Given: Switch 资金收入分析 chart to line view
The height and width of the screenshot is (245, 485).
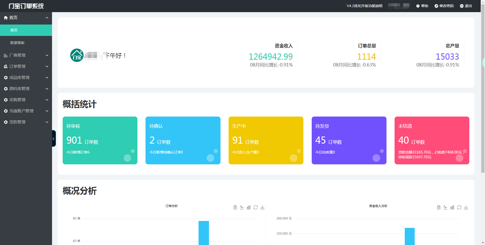Looking at the screenshot, I should (445, 207).
